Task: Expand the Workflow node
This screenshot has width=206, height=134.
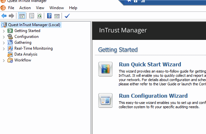Action: coord(4,60)
